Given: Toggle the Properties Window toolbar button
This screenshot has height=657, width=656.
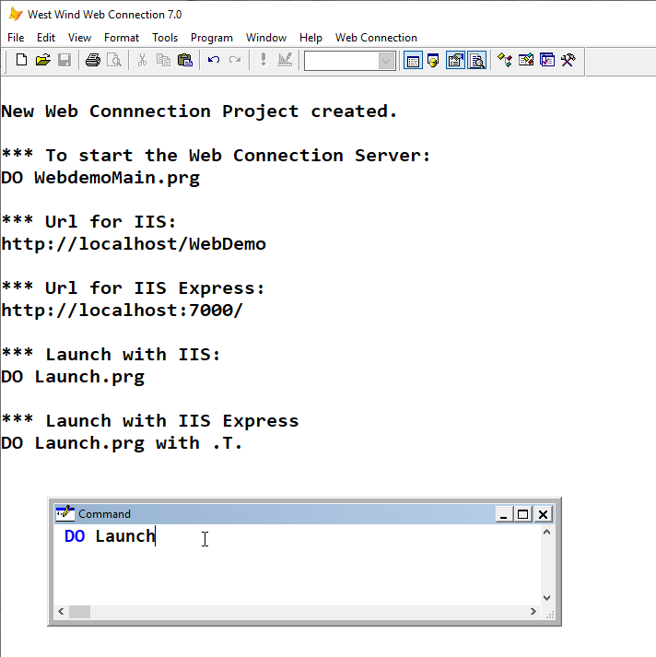Looking at the screenshot, I should pyautogui.click(x=455, y=61).
